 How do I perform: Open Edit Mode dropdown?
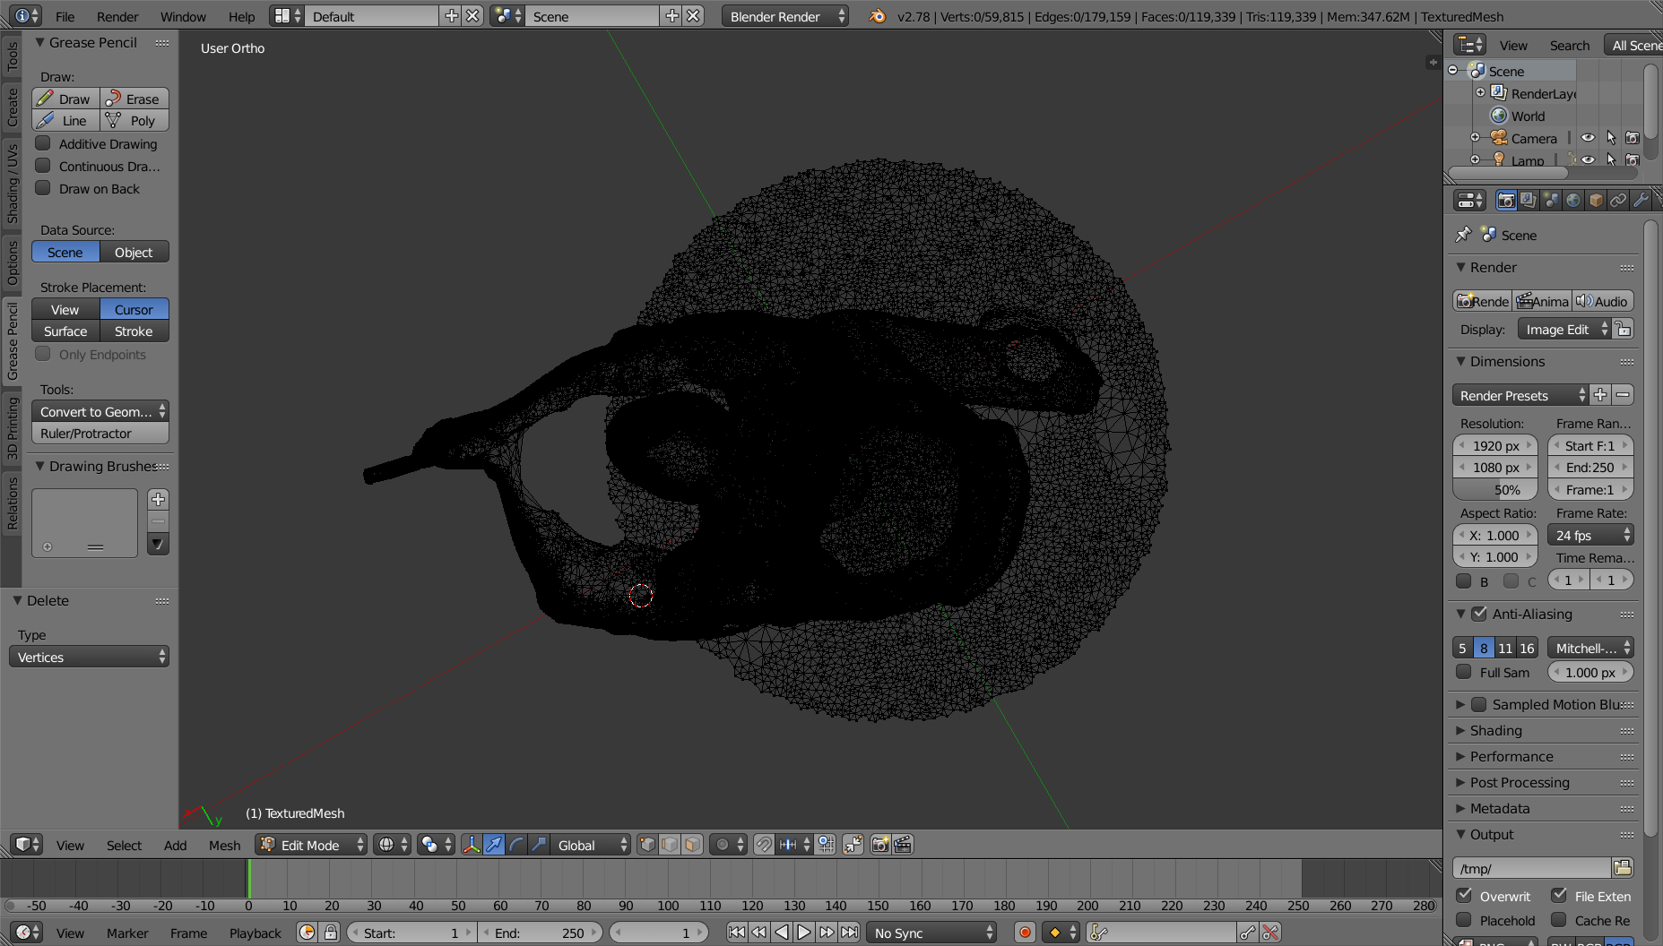311,845
